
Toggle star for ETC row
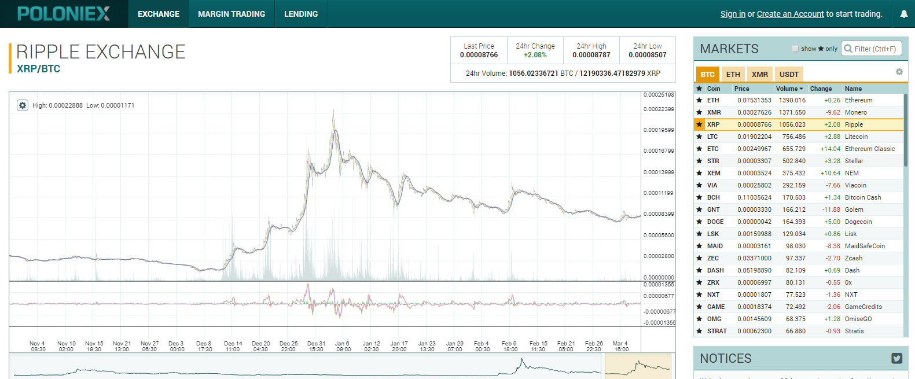click(x=699, y=149)
